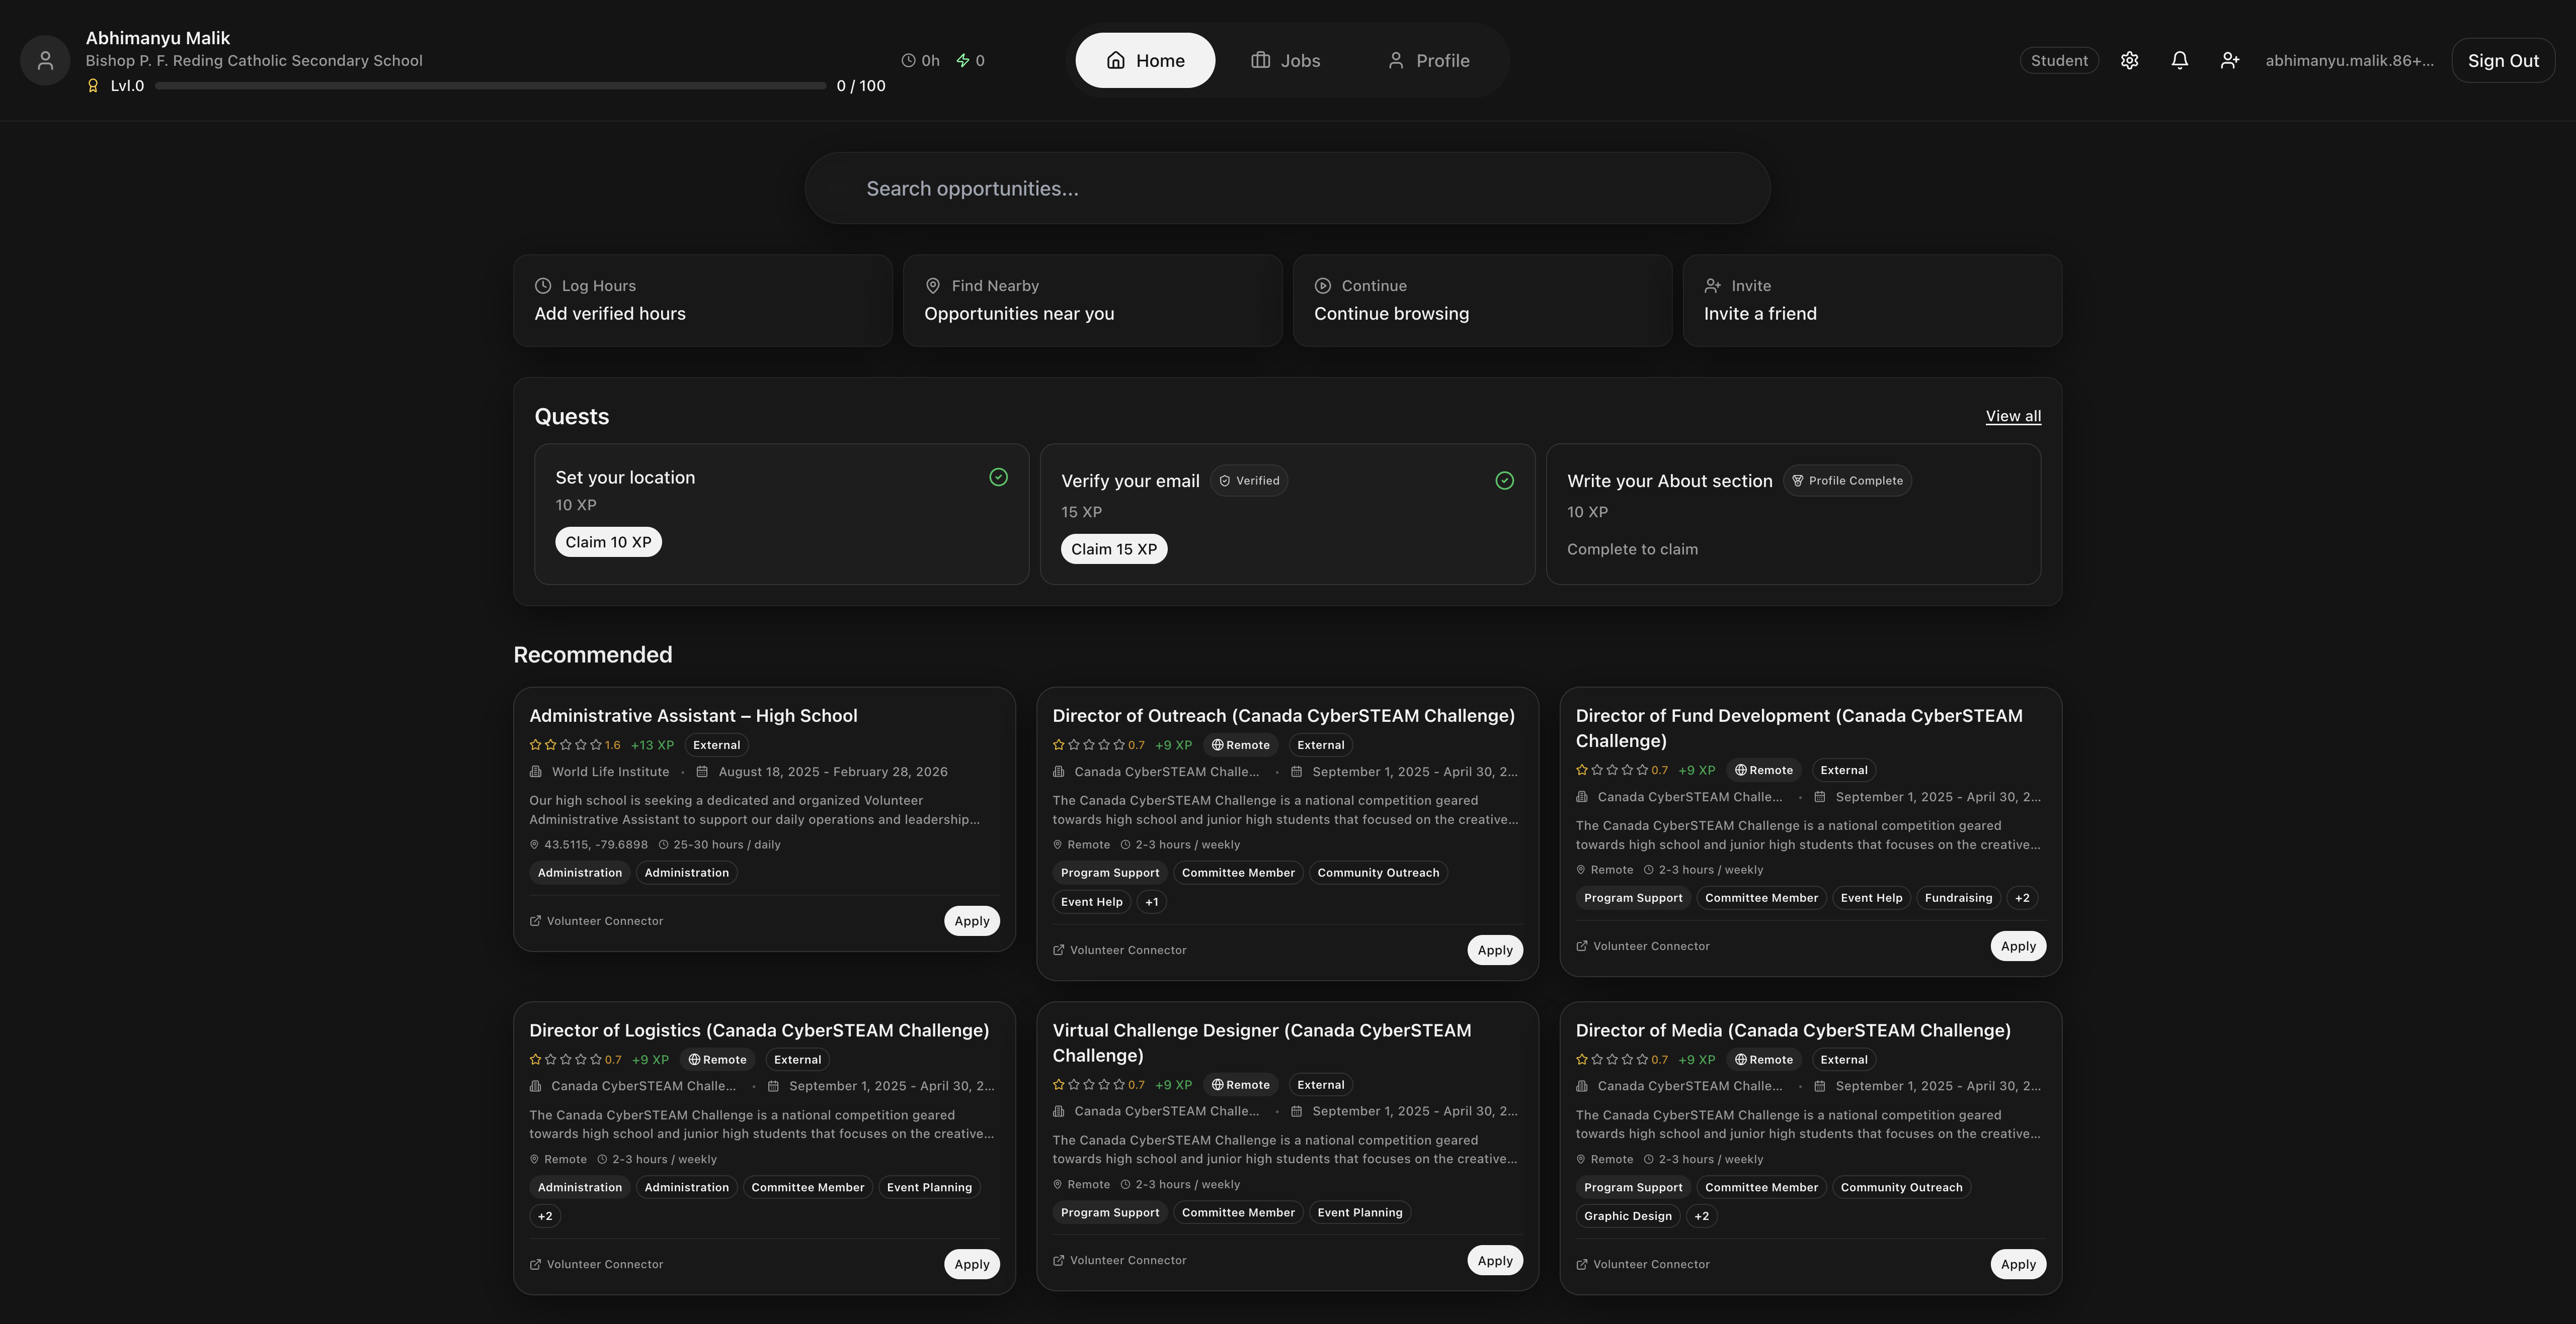Click the Continue browsing card
2576x1324 pixels.
click(x=1482, y=300)
